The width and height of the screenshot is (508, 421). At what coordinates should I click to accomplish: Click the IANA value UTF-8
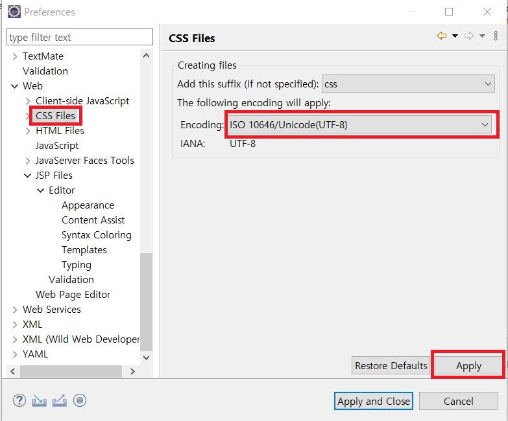click(243, 144)
